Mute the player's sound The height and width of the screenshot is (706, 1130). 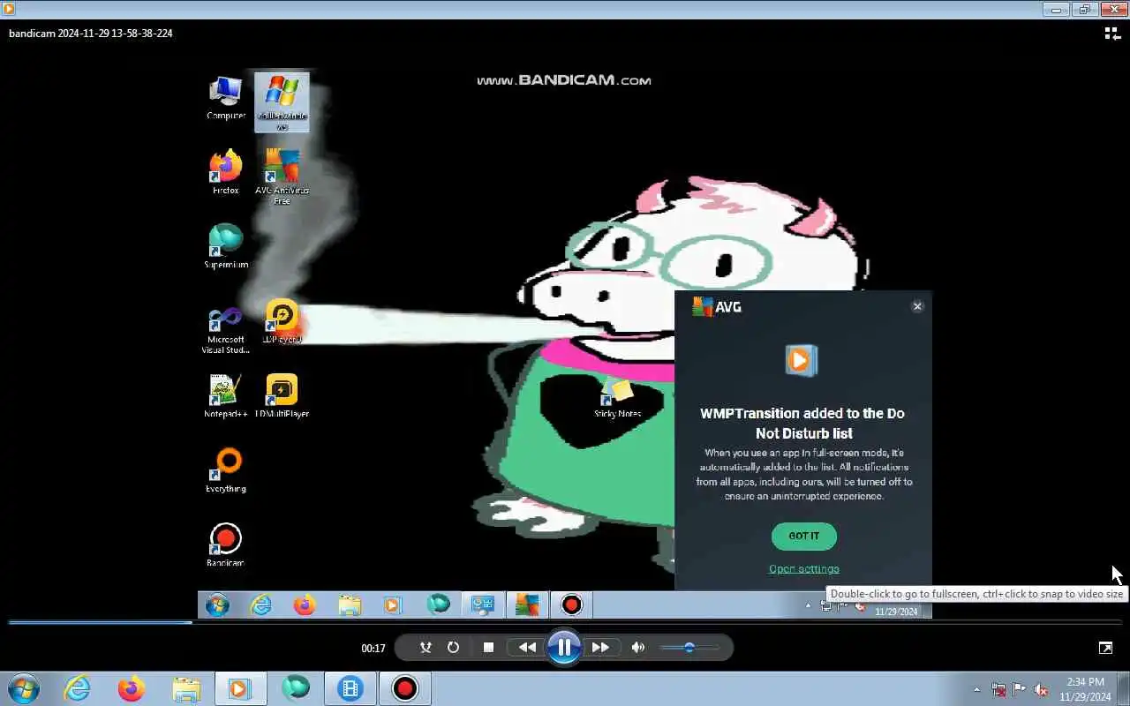click(x=638, y=648)
